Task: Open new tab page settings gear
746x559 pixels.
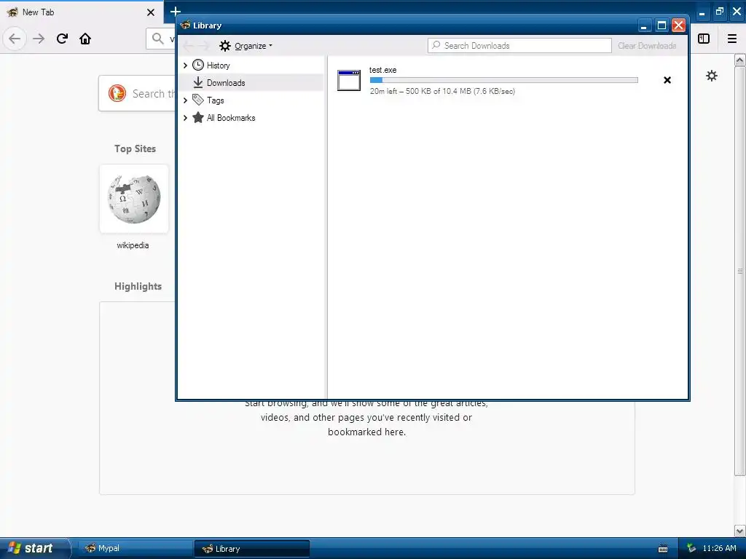Action: tap(711, 76)
